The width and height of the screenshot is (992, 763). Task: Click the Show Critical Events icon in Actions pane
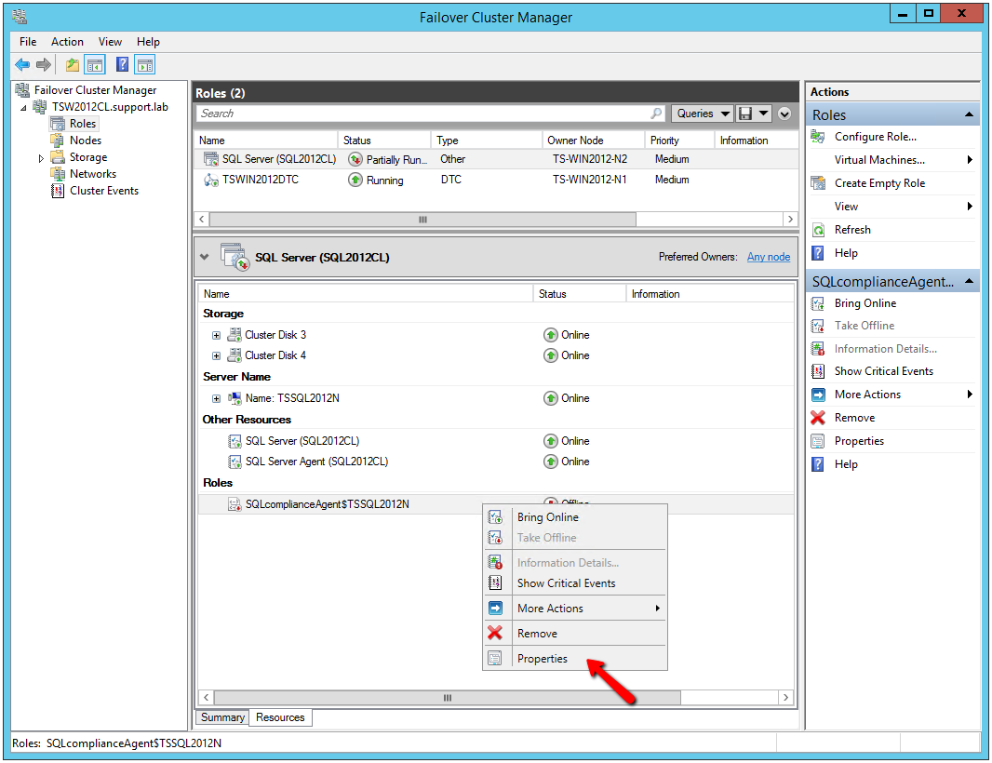[x=818, y=371]
